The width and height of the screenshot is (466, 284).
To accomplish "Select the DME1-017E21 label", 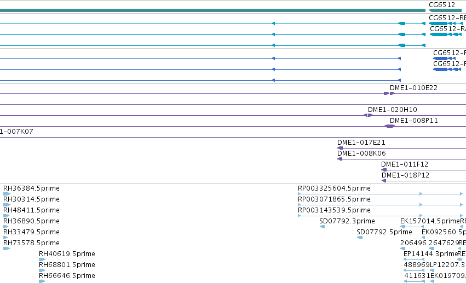I will point(361,143).
